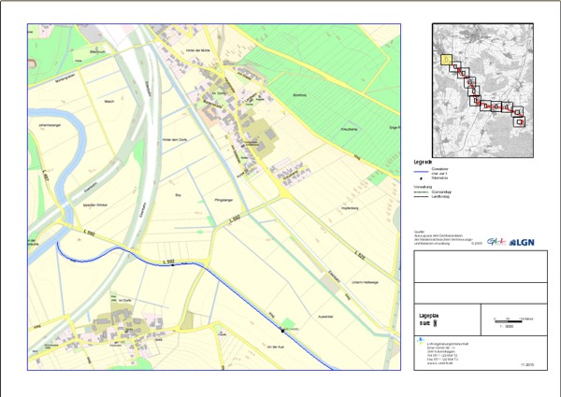
Task: Click the scale bar graphic
Action: coord(508,319)
